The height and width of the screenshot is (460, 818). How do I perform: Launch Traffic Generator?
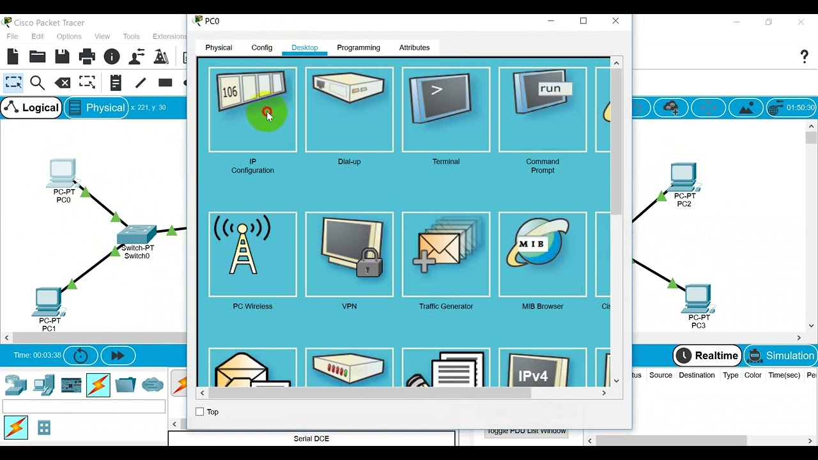445,254
